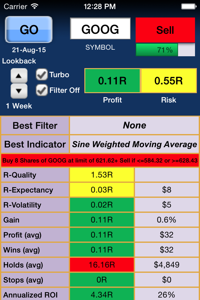Tap the Holds (avg) row label
The image size is (200, 300).
pos(35,265)
